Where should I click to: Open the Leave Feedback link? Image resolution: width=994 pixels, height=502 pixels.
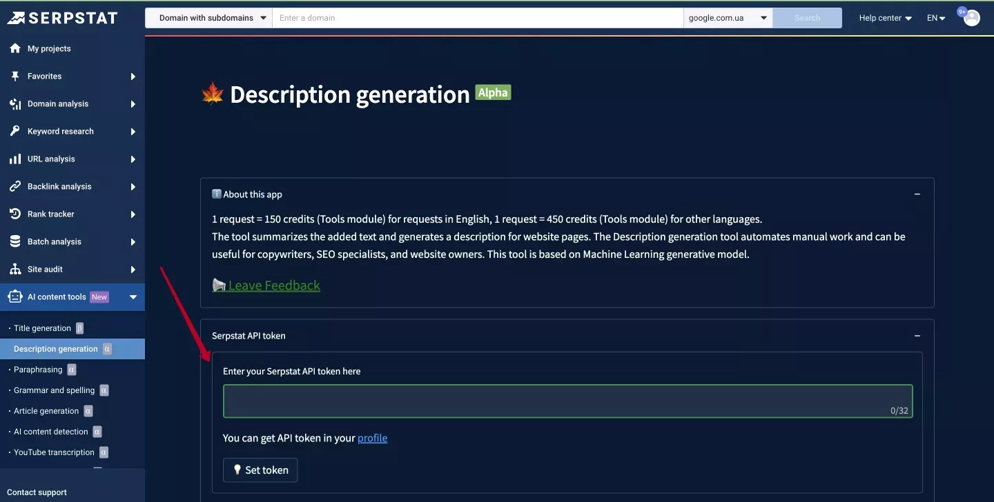coord(274,285)
